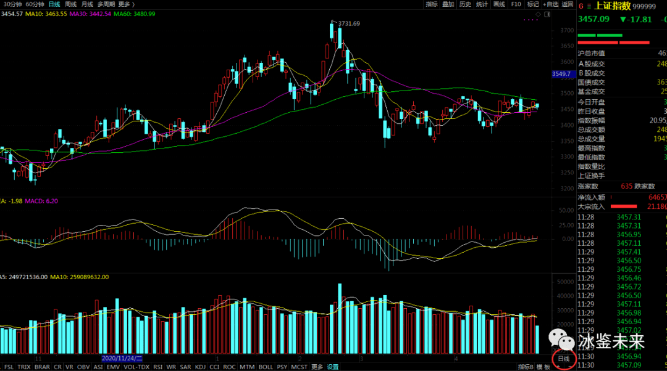The image size is (667, 371).
Task: Switch to the OBV indicator
Action: tap(83, 367)
